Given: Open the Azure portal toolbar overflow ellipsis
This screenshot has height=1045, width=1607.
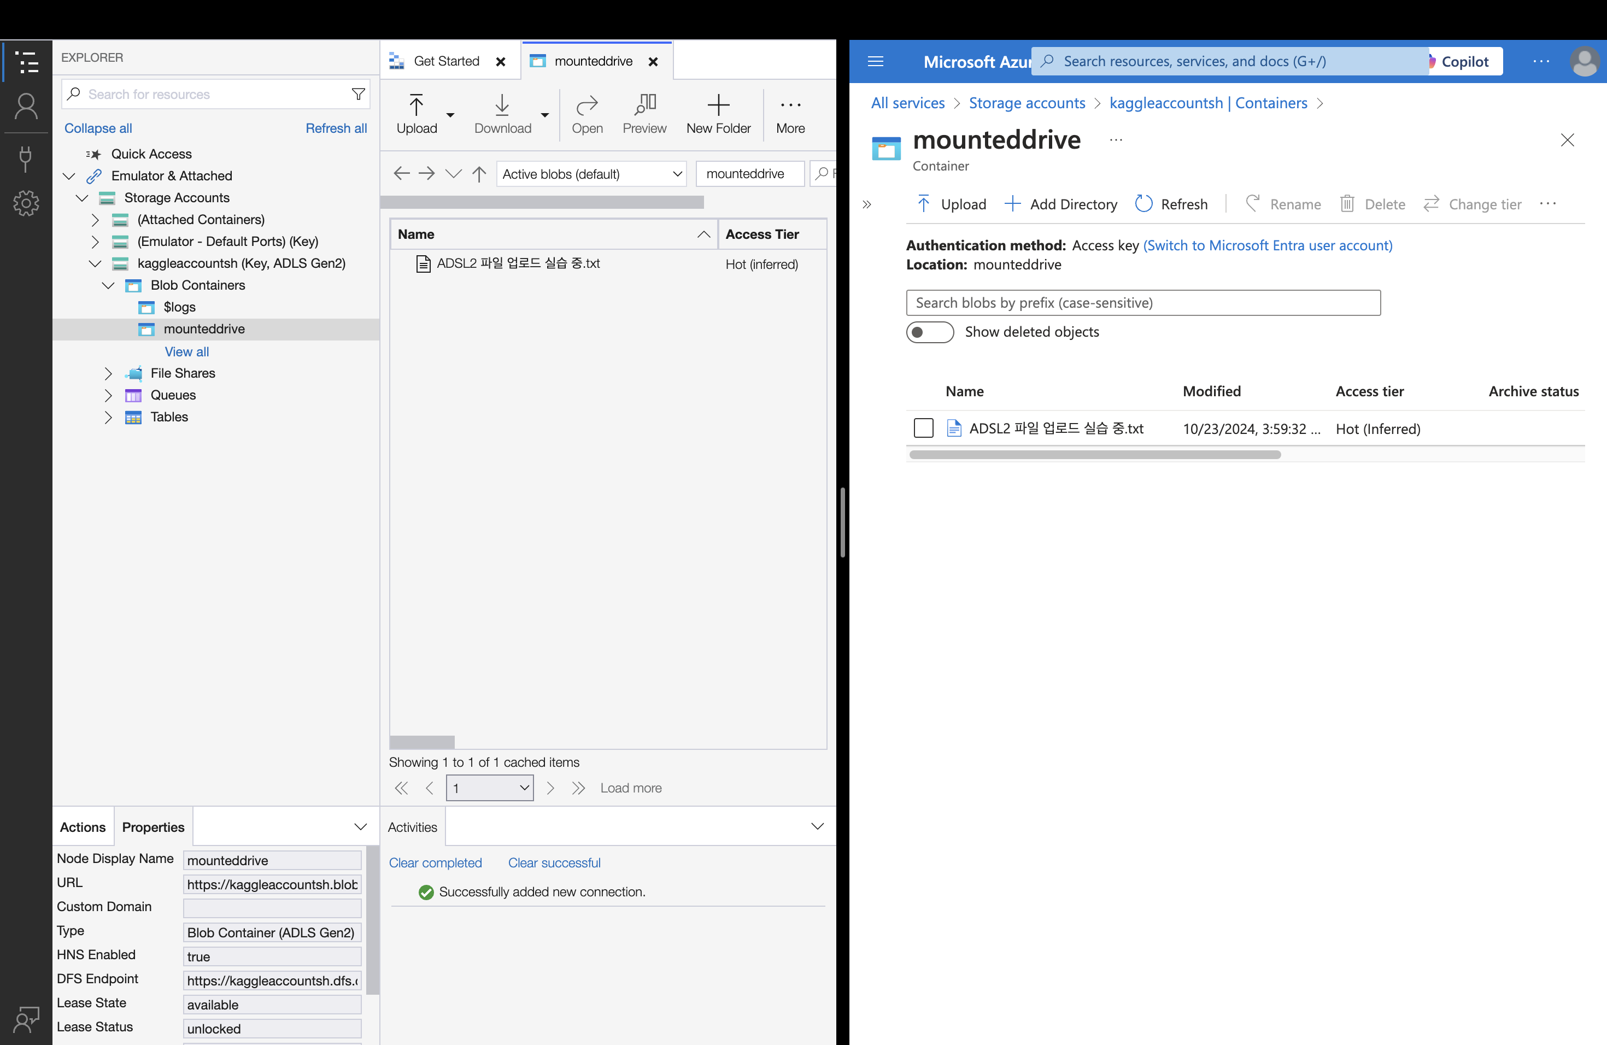Looking at the screenshot, I should click(1547, 204).
